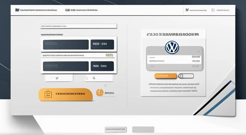This screenshot has height=135, width=246.
Task: Click the dark logo icon in right header
Action: 187,10
